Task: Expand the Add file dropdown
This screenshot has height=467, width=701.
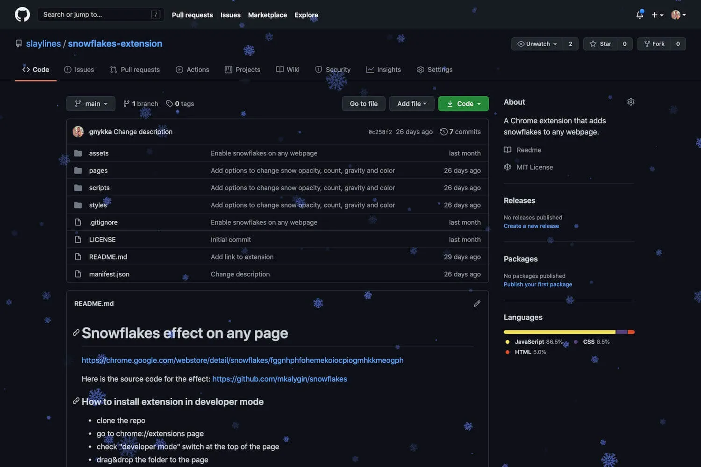Action: (411, 104)
